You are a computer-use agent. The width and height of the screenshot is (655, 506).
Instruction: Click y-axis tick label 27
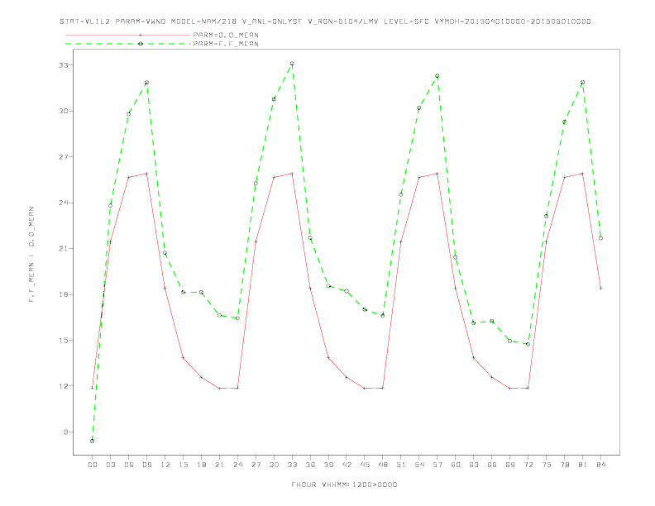[x=64, y=157]
